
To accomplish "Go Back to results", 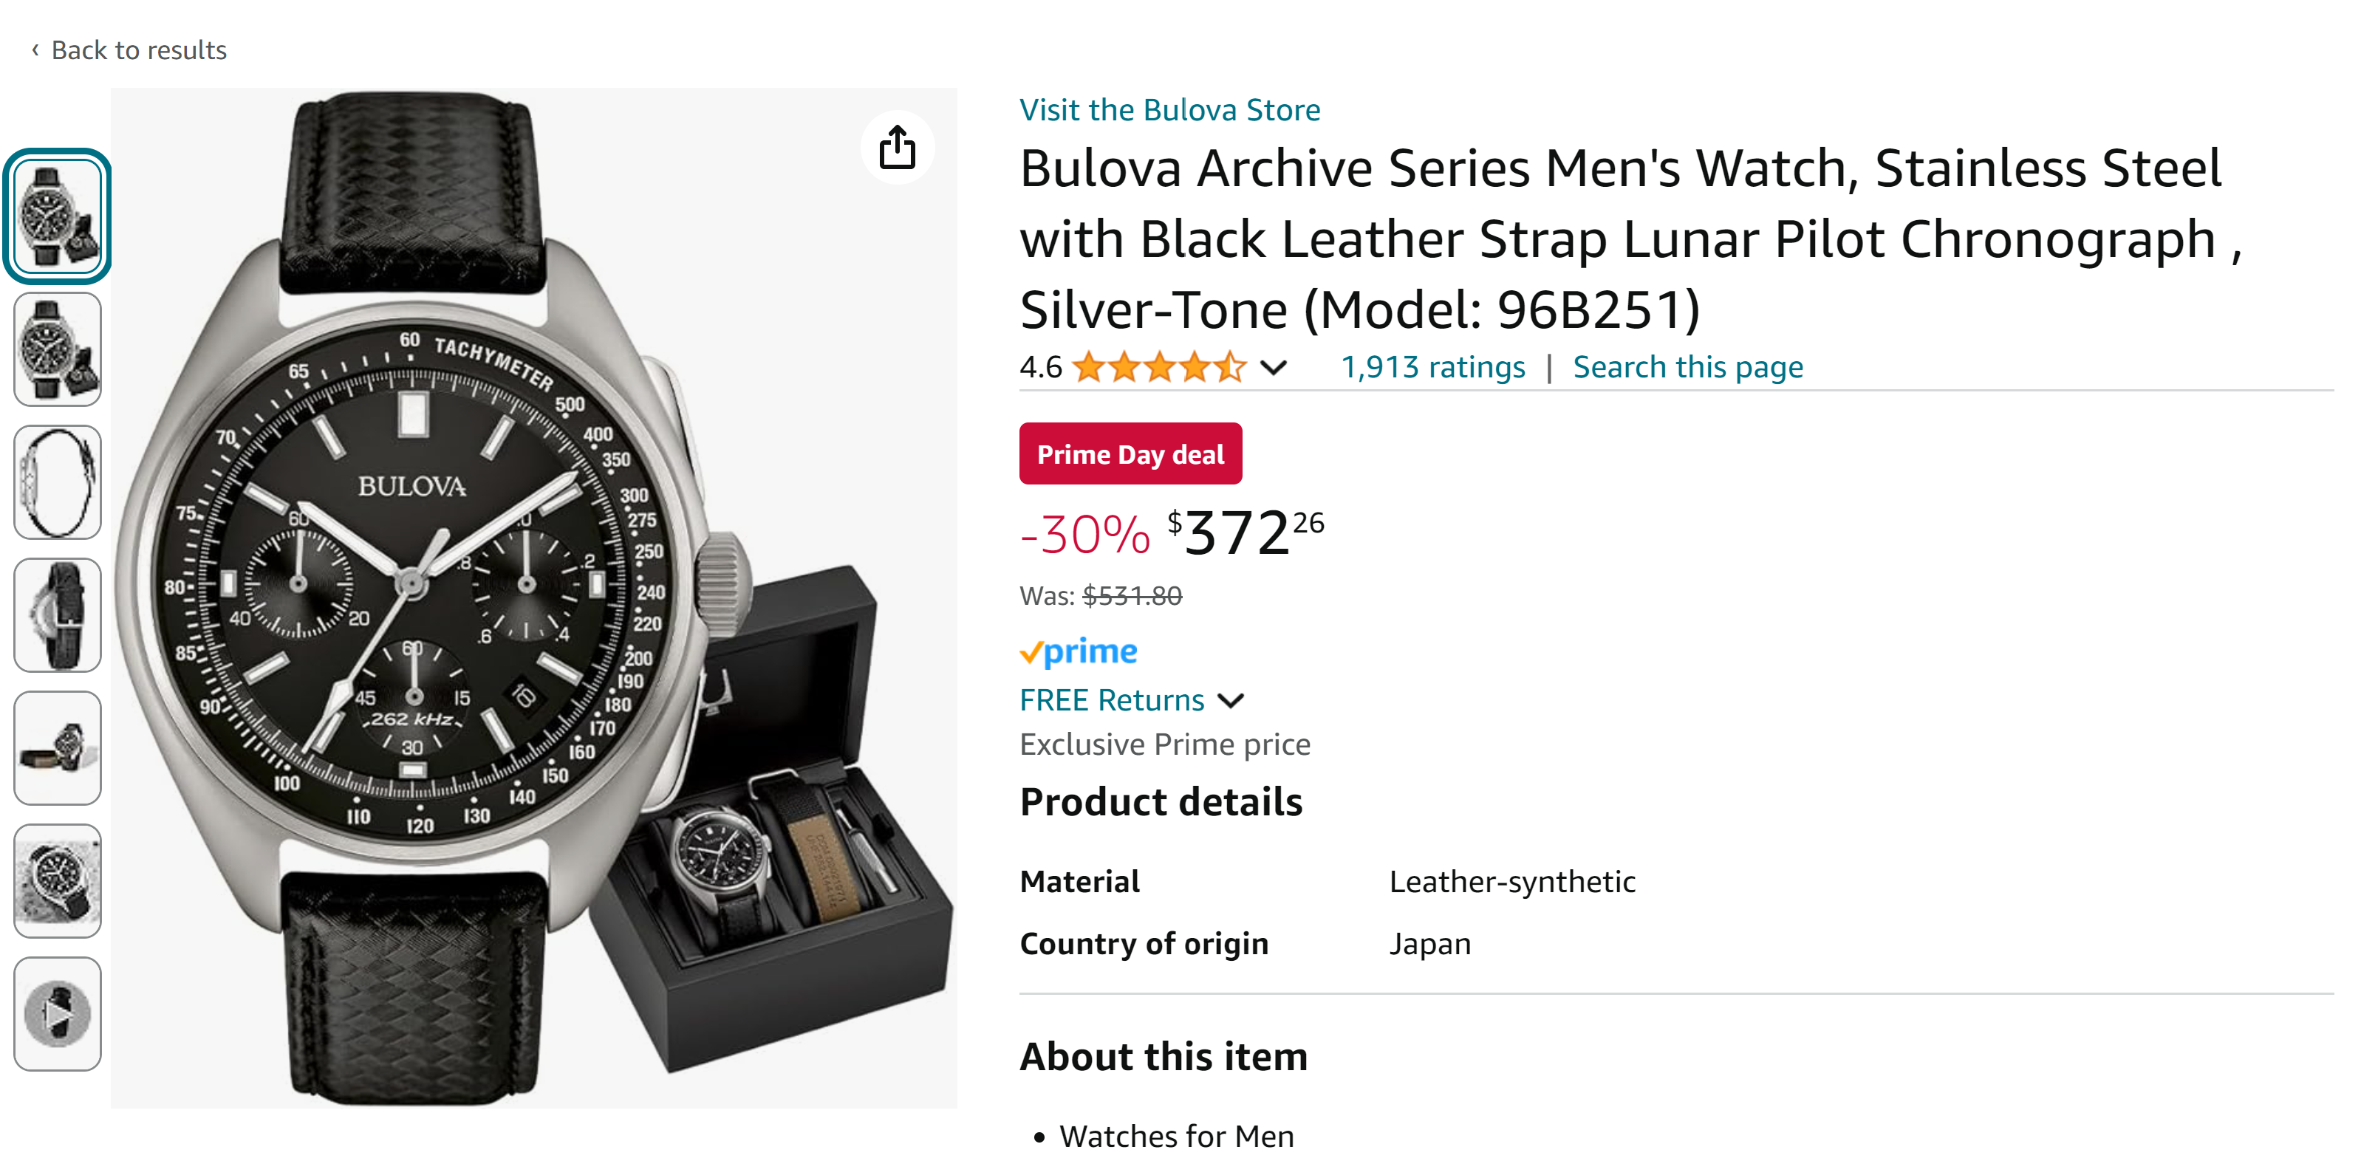I will click(x=138, y=49).
